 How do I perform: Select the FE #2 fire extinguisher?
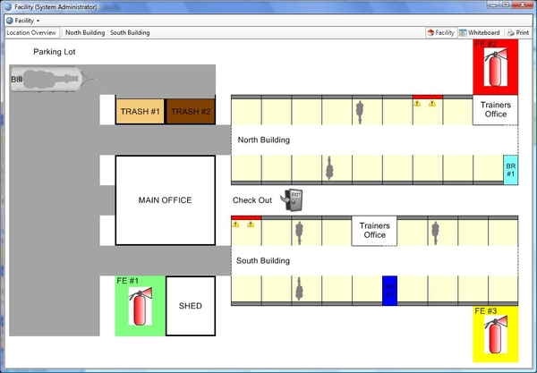(494, 67)
